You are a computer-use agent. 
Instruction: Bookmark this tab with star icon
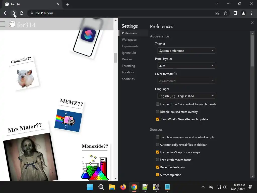pyautogui.click(x=225, y=13)
